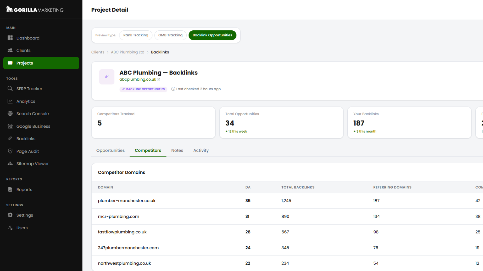The width and height of the screenshot is (483, 271).
Task: Open Search Console in sidebar
Action: (x=41, y=113)
